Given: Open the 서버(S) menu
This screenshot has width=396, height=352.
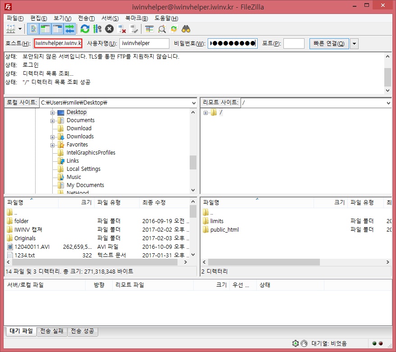Looking at the screenshot, I should 110,18.
